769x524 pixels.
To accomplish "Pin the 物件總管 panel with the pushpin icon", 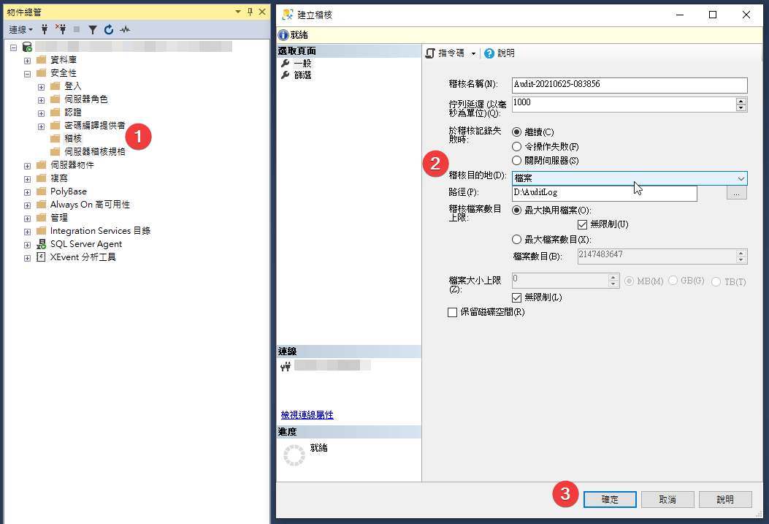I will point(250,12).
